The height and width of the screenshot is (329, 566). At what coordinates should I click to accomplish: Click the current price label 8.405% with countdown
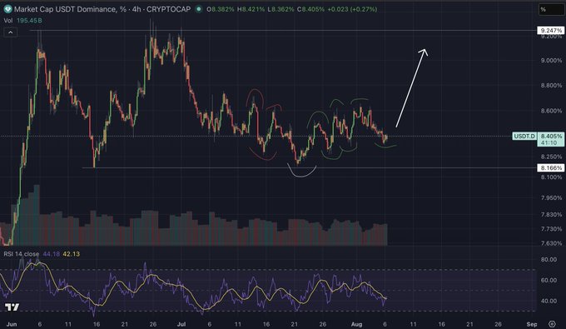click(x=550, y=139)
